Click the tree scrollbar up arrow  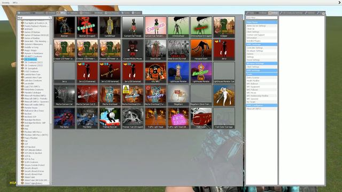pos(50,21)
